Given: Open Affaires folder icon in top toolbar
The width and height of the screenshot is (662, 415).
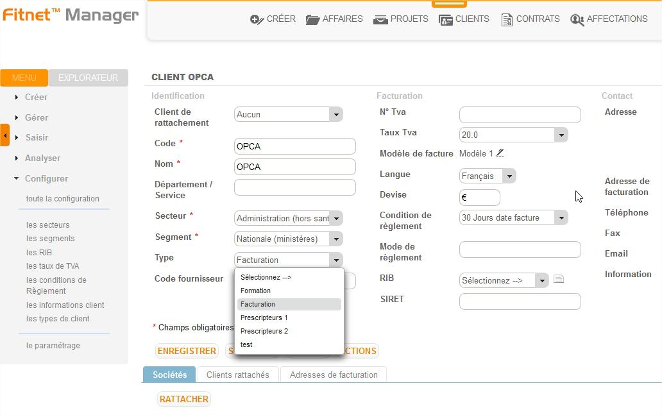Looking at the screenshot, I should pyautogui.click(x=312, y=20).
